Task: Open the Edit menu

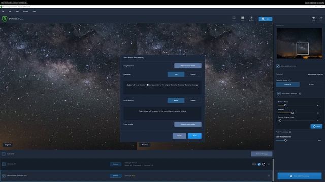Action: click(10, 11)
